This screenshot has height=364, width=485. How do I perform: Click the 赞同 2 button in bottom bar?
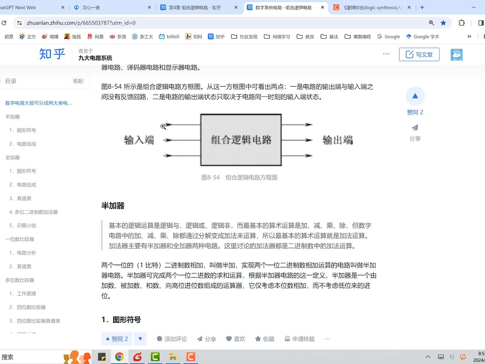(x=117, y=339)
